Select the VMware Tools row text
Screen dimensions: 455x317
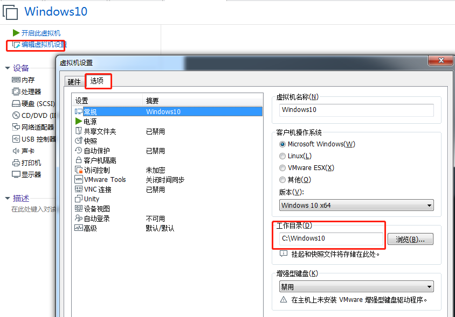[105, 180]
